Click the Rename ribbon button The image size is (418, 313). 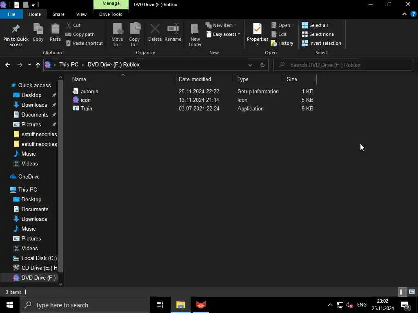click(x=173, y=32)
